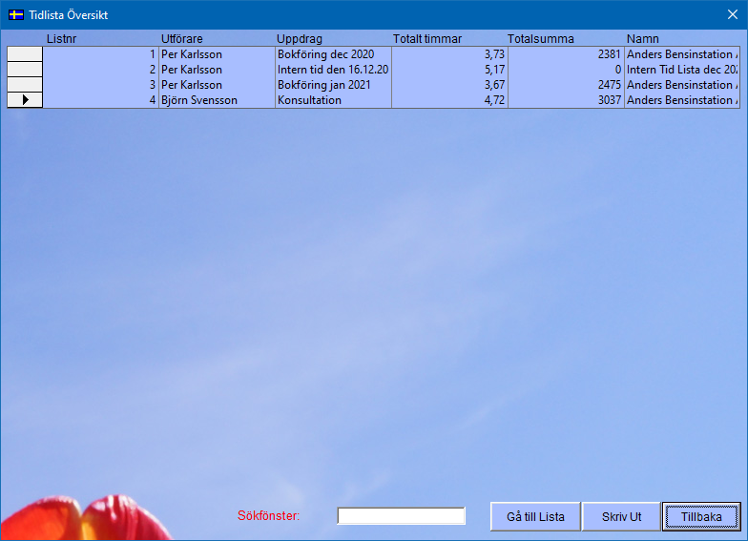Close the Tidlista Översikt window
The width and height of the screenshot is (748, 541).
[x=733, y=14]
